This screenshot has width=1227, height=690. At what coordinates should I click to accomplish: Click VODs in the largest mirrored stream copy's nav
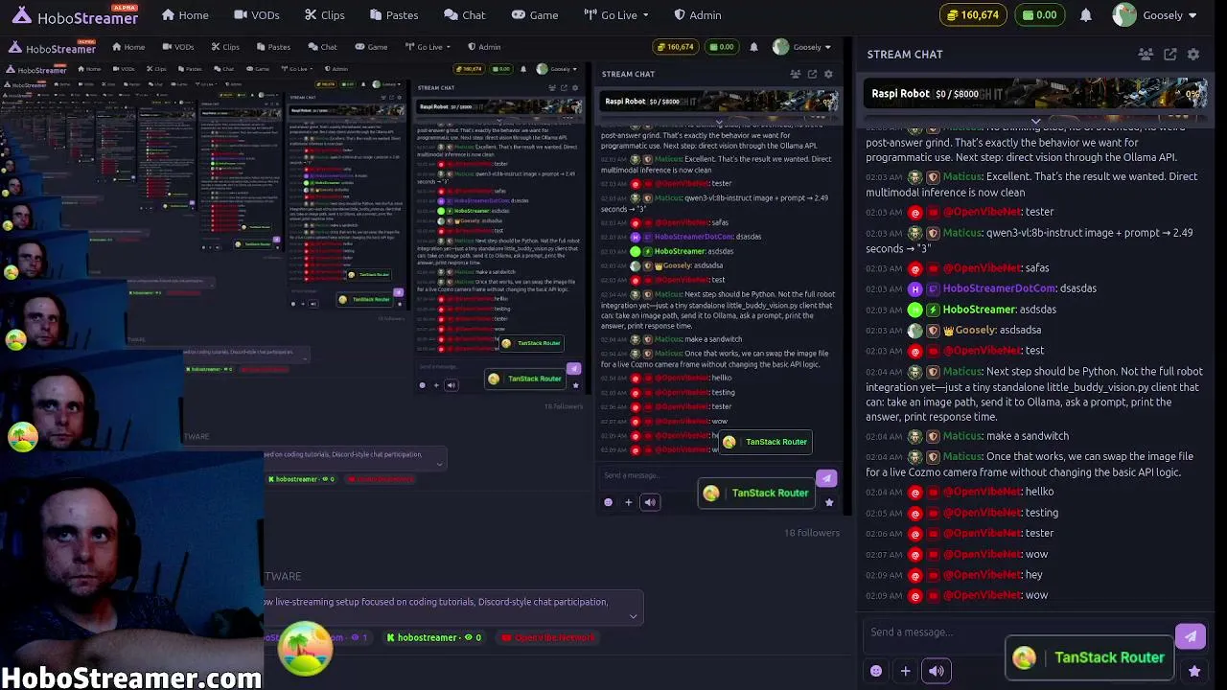click(x=177, y=47)
